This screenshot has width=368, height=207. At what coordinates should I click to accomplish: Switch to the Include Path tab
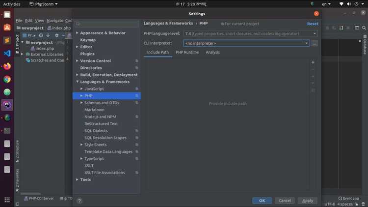tap(158, 52)
